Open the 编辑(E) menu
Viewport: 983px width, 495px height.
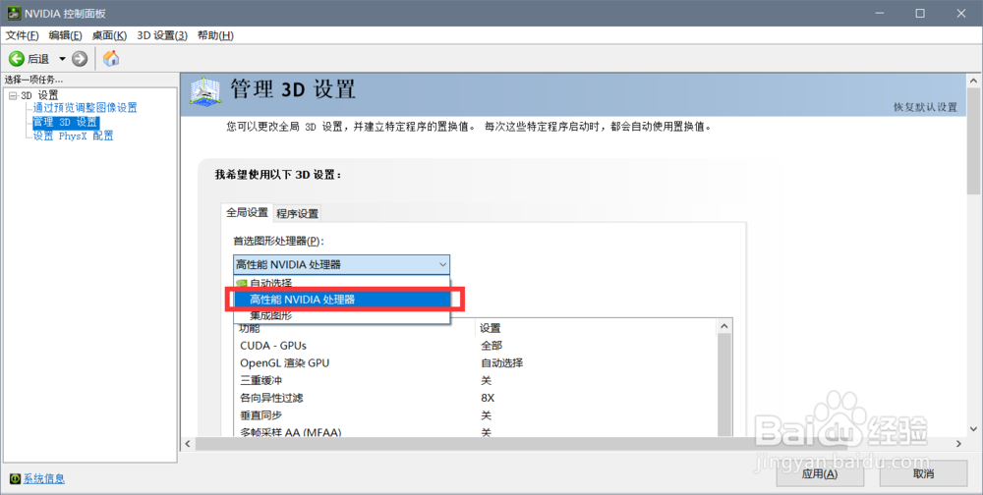(x=65, y=35)
